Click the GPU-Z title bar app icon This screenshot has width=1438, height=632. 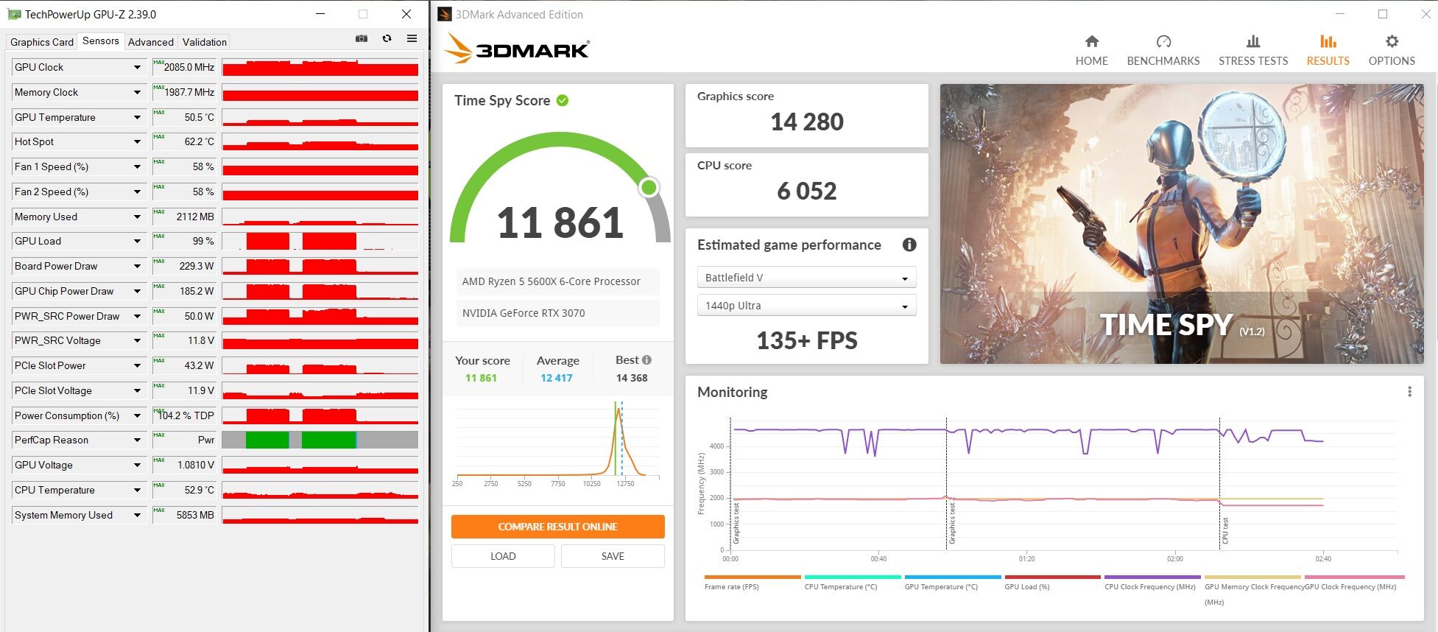(x=14, y=14)
